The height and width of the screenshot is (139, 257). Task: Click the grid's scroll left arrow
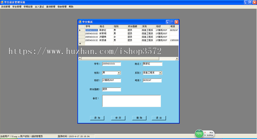click(x=80, y=58)
